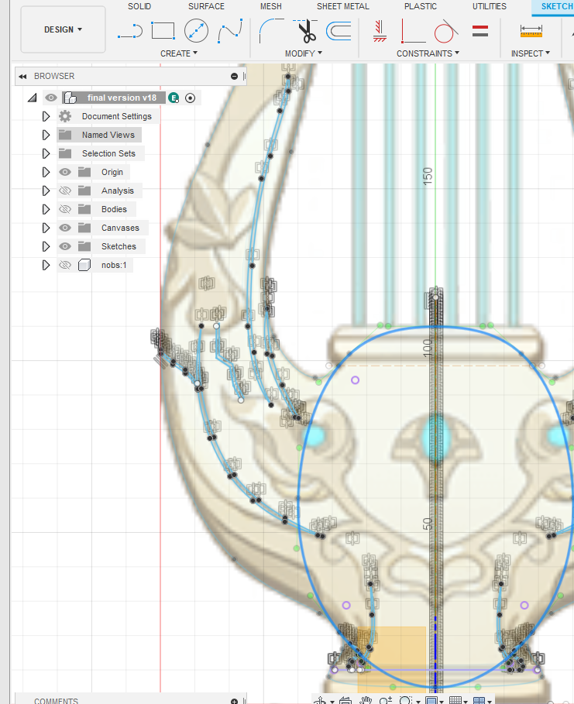The height and width of the screenshot is (704, 574).
Task: Toggle visibility of final version v18 root
Action: click(51, 98)
